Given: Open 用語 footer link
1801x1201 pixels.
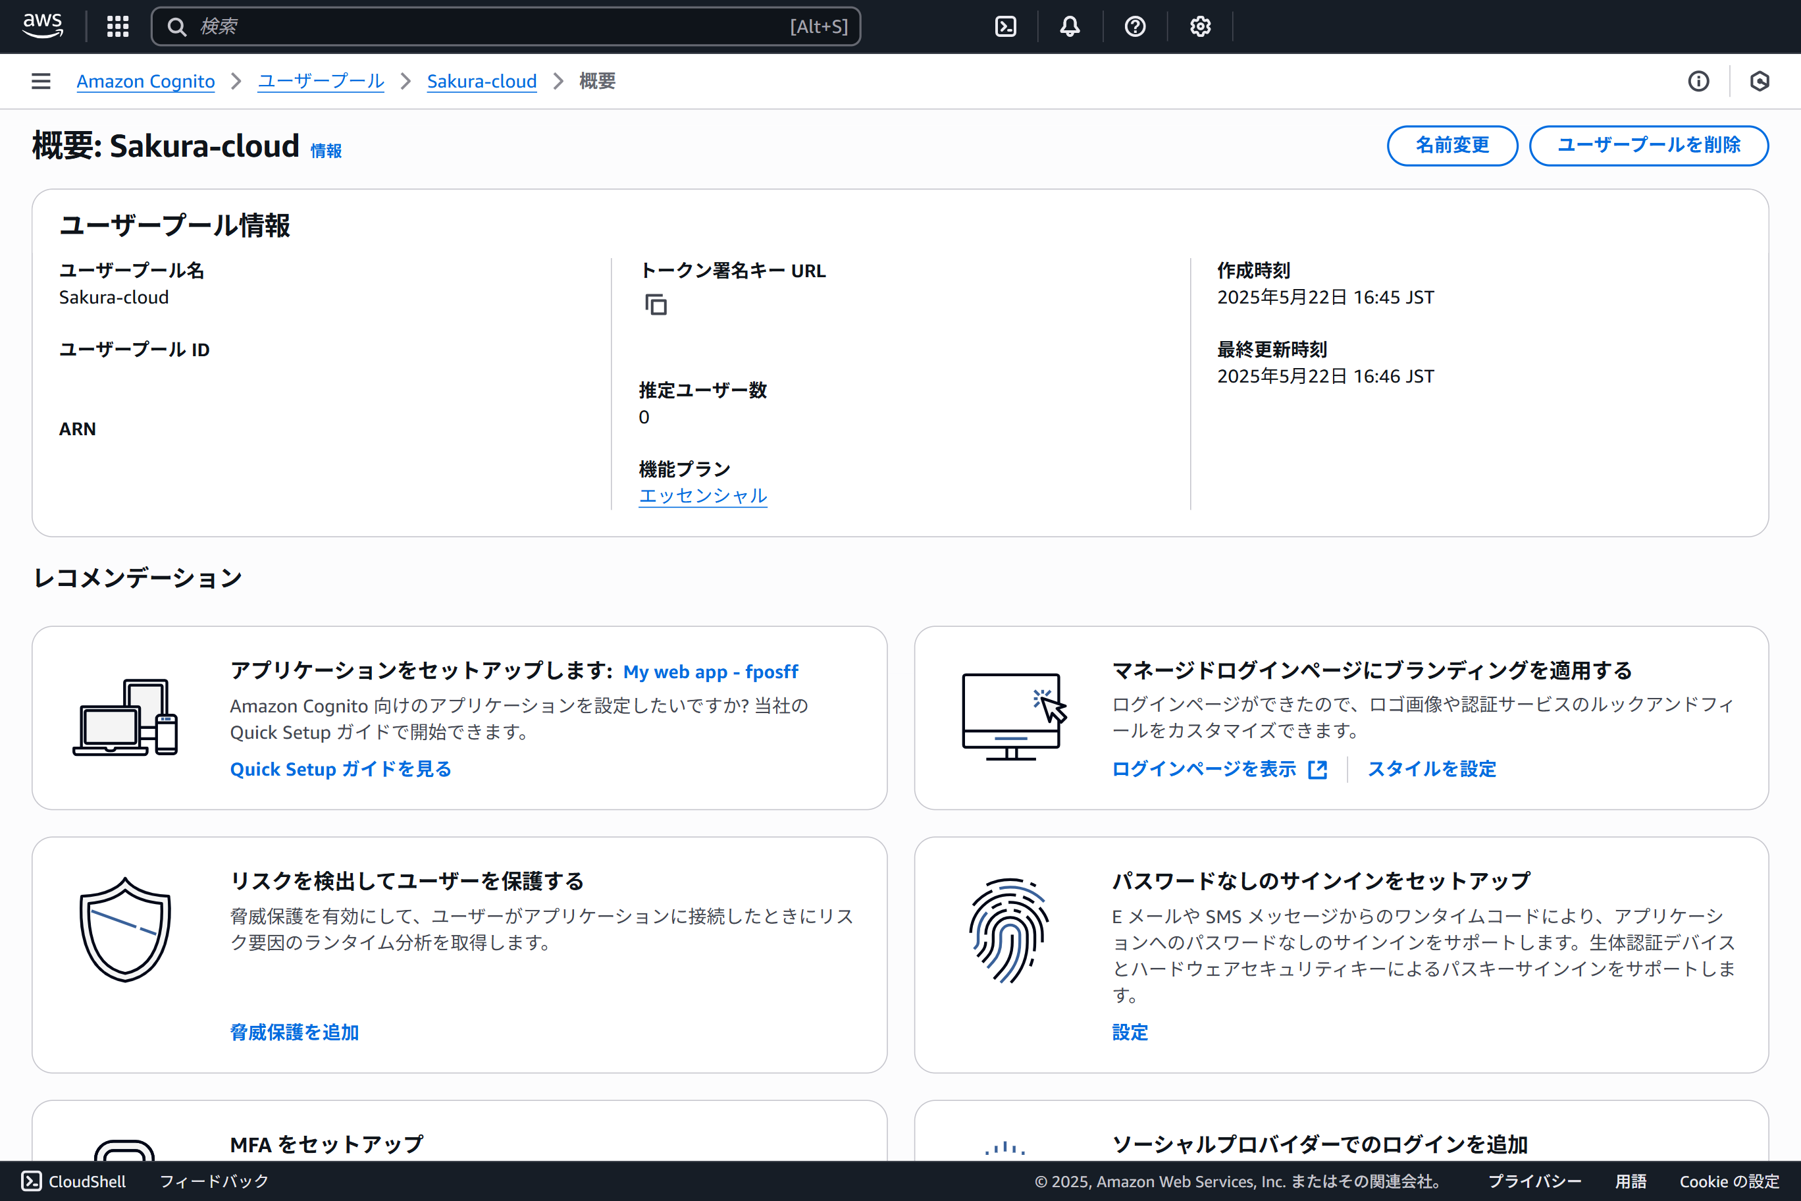Looking at the screenshot, I should (1631, 1181).
